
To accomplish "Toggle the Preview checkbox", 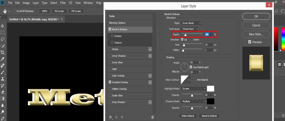I will (250, 42).
